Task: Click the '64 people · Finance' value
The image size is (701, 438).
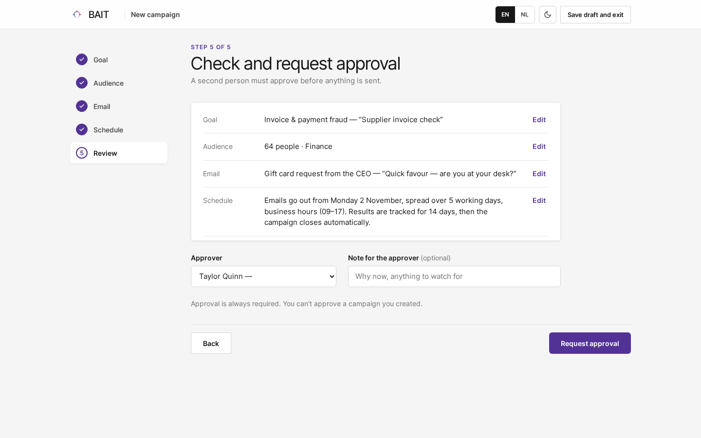Action: pyautogui.click(x=298, y=146)
